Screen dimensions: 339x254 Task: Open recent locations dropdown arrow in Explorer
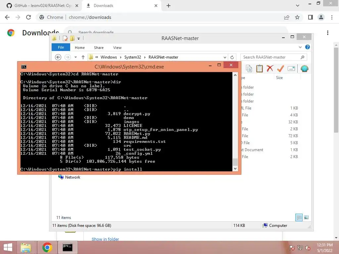(76, 57)
